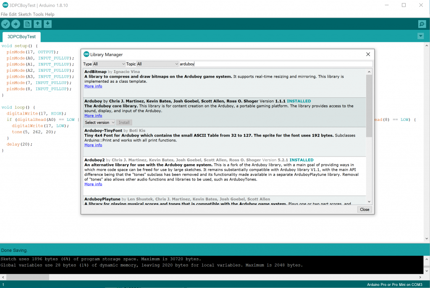Open More info link for Arduboy library
This screenshot has height=288, width=430.
coord(93,115)
